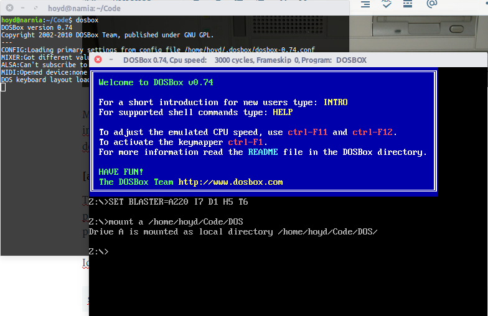488x316 pixels.
Task: Toggle the ABC spellcheck icon in the background toolbar
Action: tap(387, 4)
